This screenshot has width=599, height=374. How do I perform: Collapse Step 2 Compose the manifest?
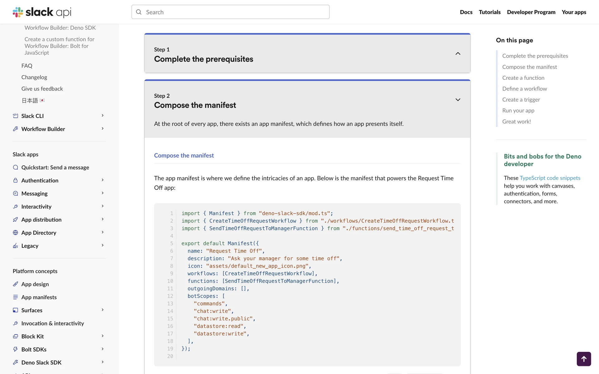(458, 100)
